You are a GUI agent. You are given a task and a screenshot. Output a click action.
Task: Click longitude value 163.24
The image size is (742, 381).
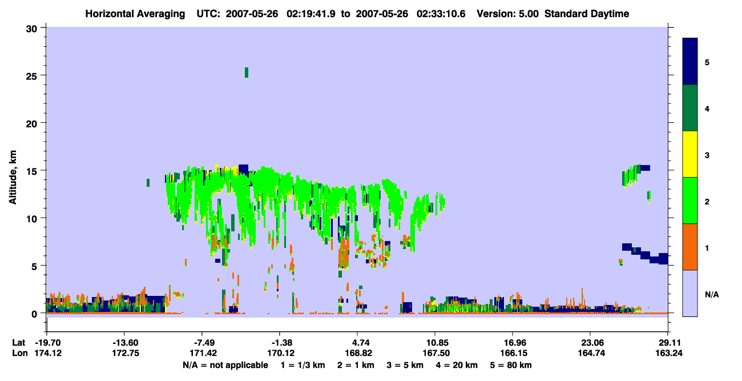pos(668,353)
